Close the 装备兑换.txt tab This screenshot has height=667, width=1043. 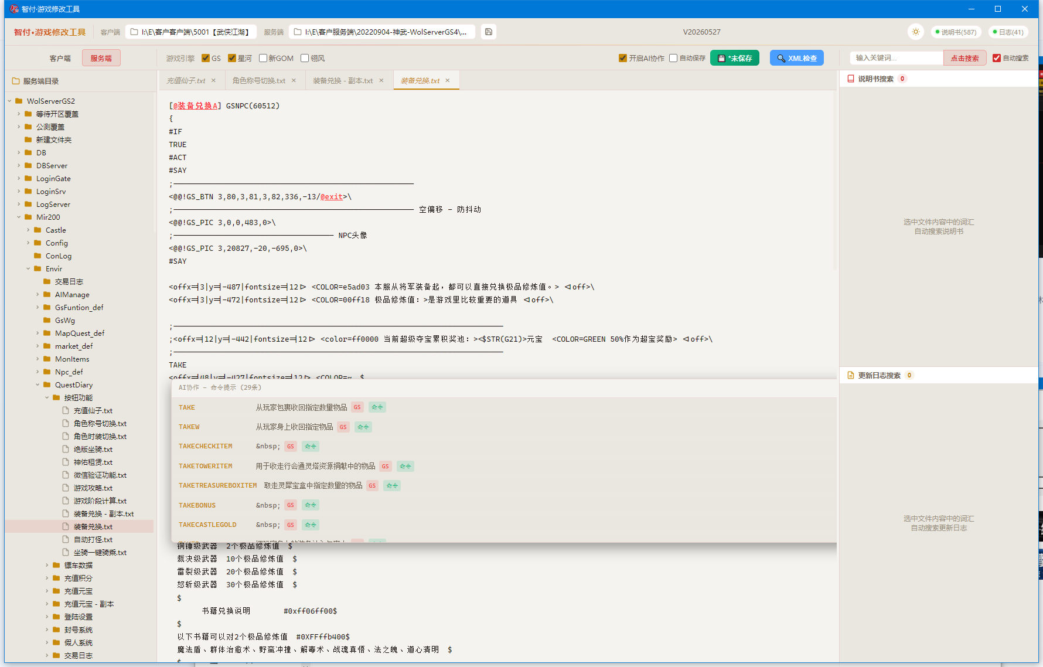[448, 80]
